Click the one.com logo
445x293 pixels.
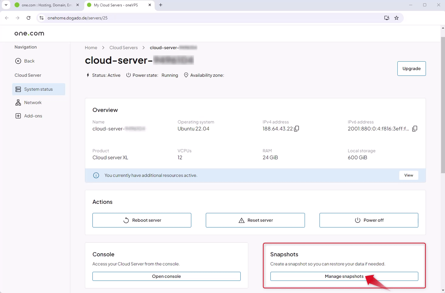pos(29,33)
